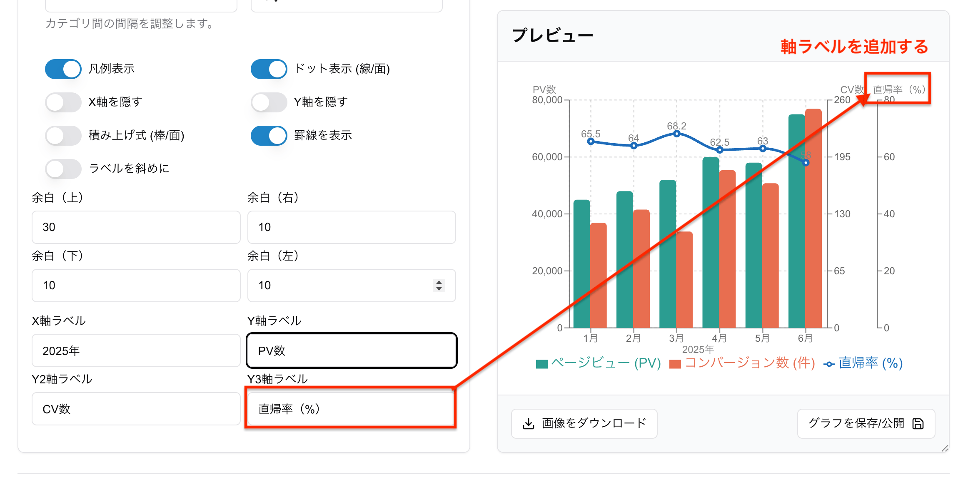This screenshot has width=968, height=492.
Task: Click the 余白（上） field showing 30
Action: (135, 227)
